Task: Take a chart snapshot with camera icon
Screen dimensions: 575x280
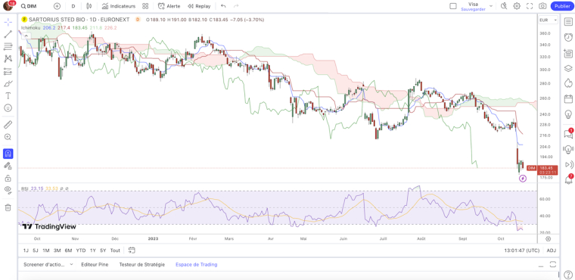Action: point(542,6)
